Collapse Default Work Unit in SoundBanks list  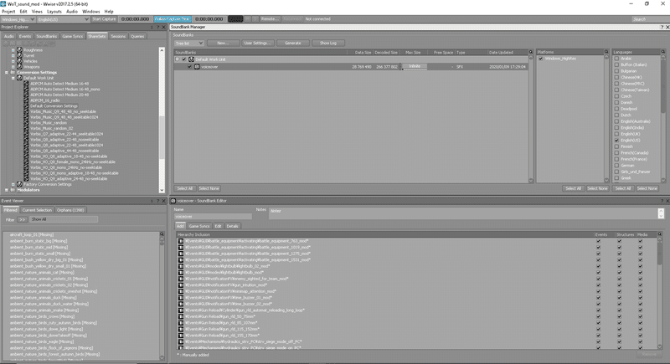point(178,59)
